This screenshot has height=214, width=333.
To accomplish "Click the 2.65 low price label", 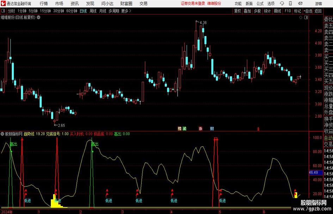I will [x=61, y=125].
